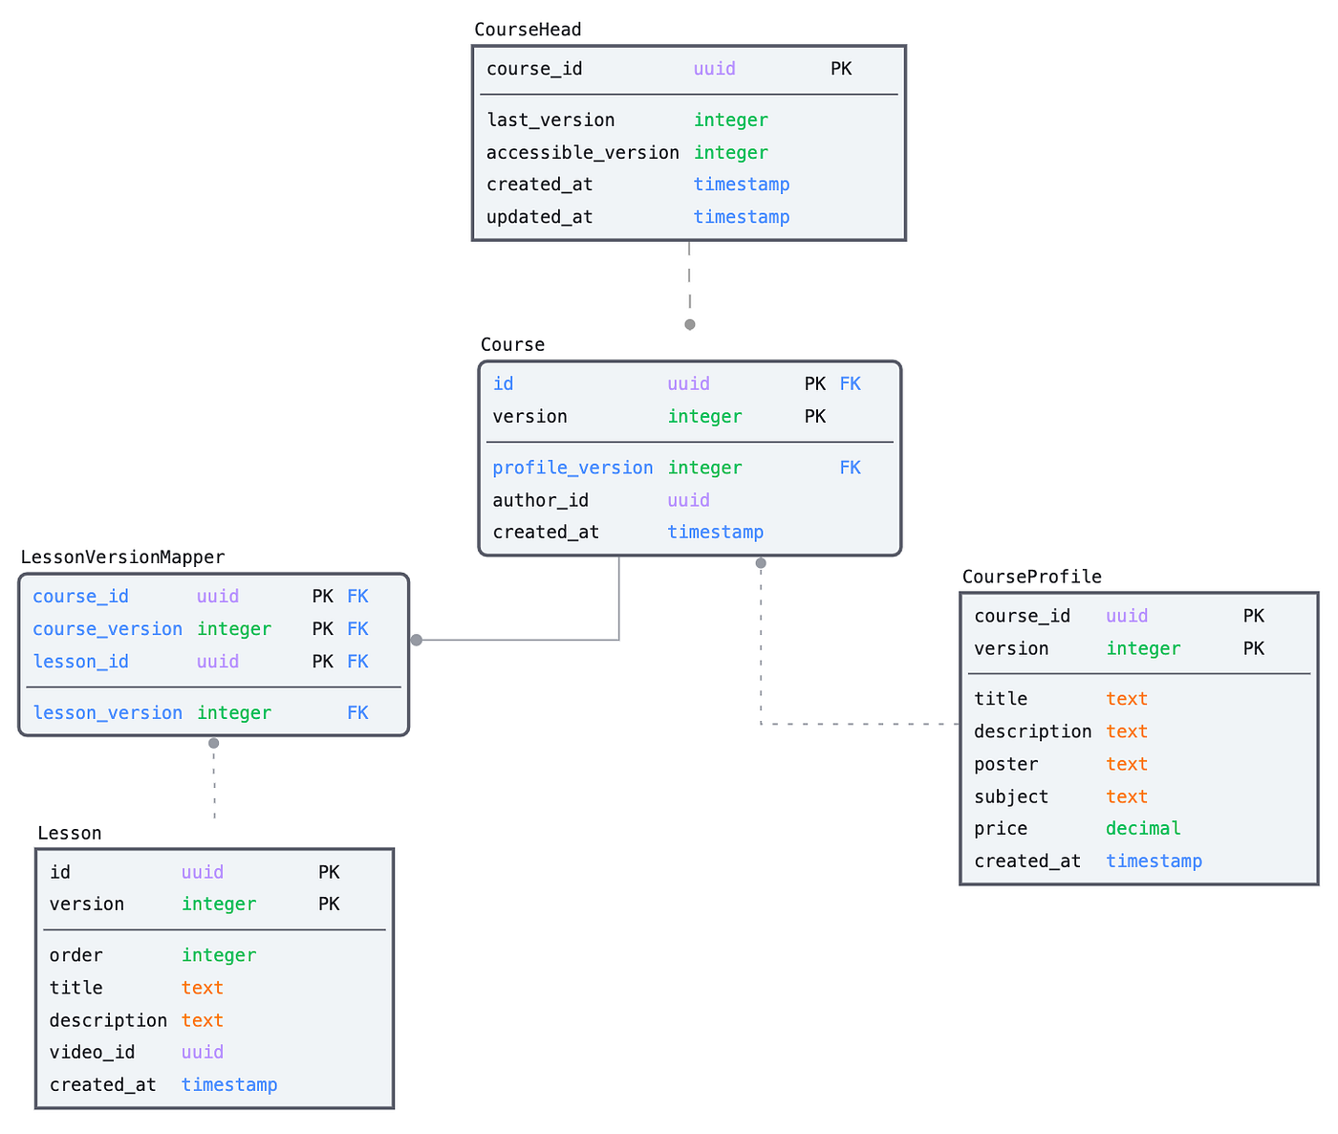Click the connector dot linking Course to LessonVersionMapper

[416, 638]
